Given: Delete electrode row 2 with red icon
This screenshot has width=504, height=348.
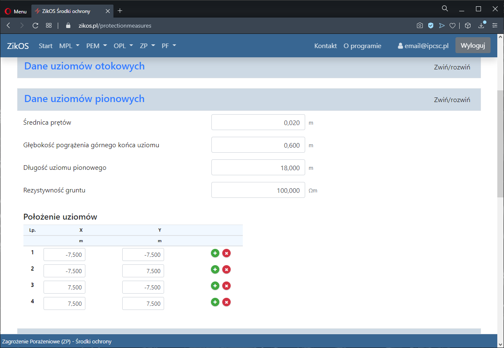Looking at the screenshot, I should [x=226, y=269].
